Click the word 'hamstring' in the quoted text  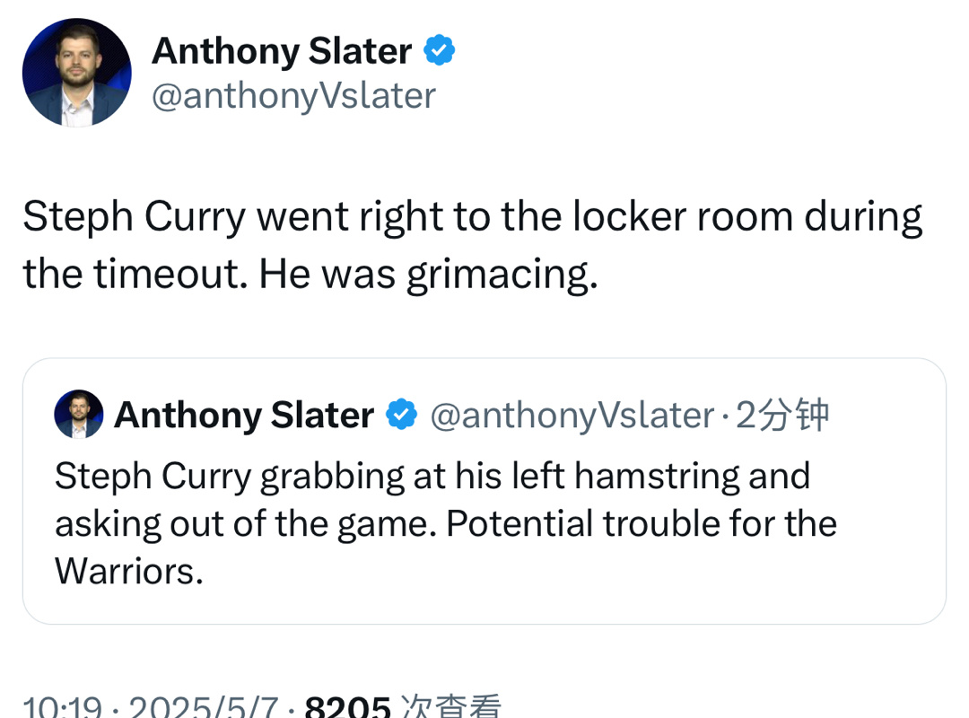tap(656, 477)
